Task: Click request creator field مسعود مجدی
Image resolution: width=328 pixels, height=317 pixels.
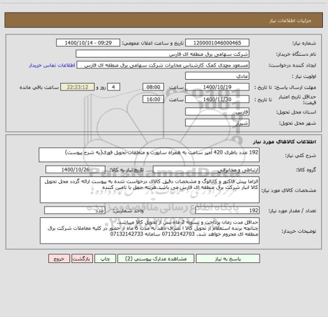Action: pos(163,65)
